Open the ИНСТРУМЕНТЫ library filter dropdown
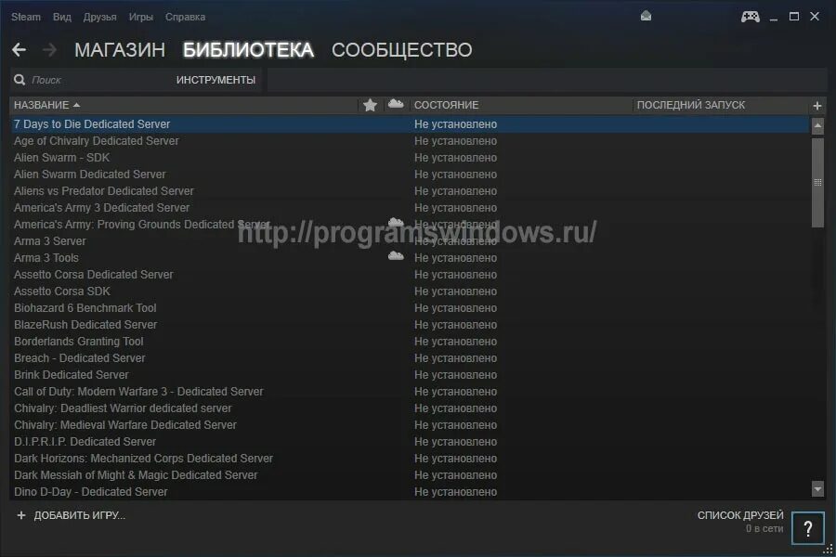836x557 pixels. click(216, 80)
